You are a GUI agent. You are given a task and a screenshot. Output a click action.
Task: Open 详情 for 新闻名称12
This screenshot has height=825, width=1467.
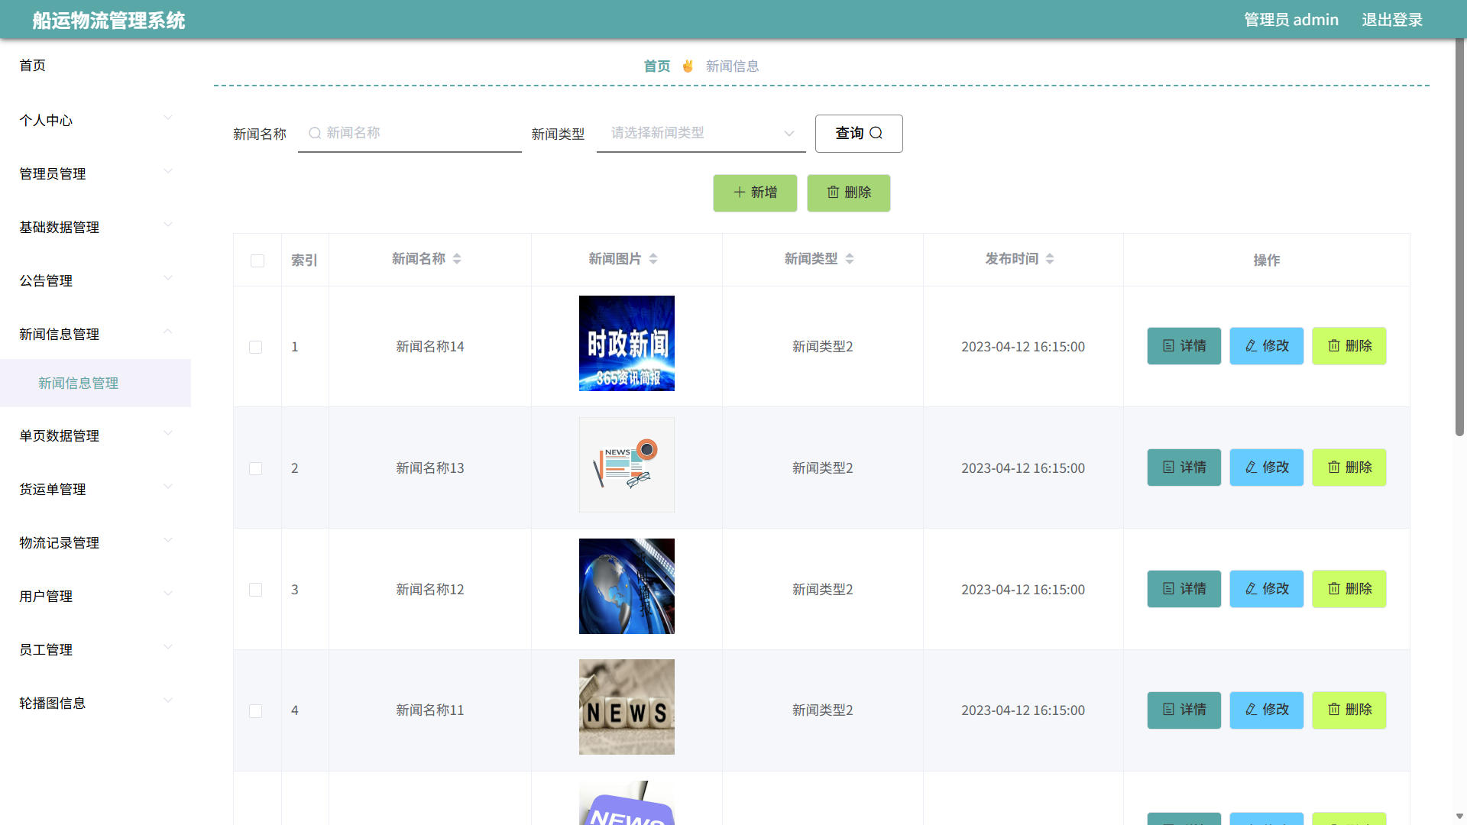coord(1184,589)
